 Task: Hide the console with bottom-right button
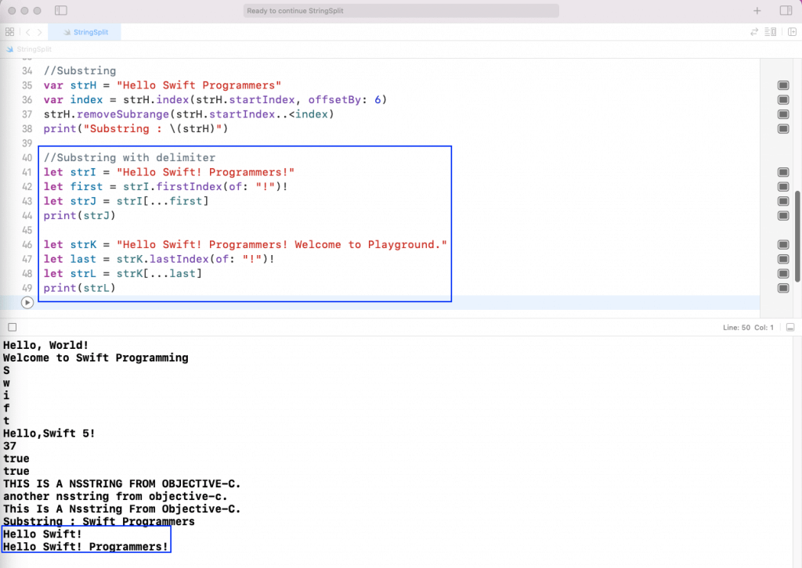coord(790,327)
